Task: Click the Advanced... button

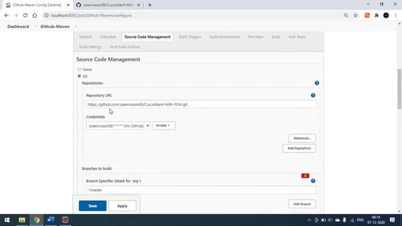Action: click(x=302, y=138)
